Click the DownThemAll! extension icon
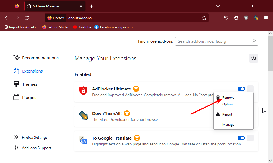Screen dimensions: 273x163 pos(83,115)
